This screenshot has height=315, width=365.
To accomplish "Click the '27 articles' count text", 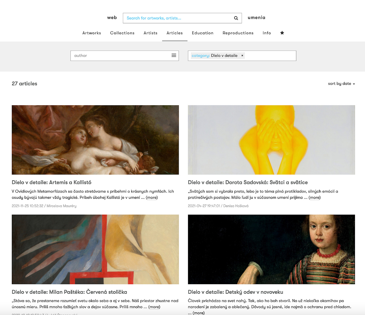I will 25,84.
